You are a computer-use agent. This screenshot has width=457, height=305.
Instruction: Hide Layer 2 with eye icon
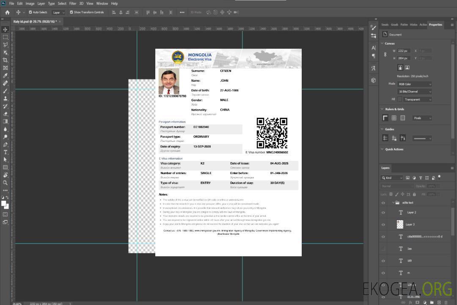click(x=383, y=213)
